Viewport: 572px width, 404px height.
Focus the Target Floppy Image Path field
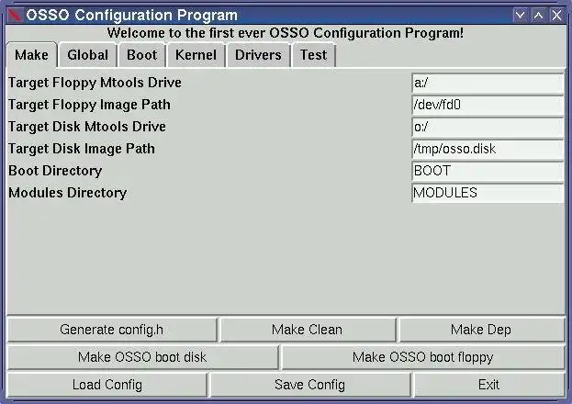[x=488, y=105]
